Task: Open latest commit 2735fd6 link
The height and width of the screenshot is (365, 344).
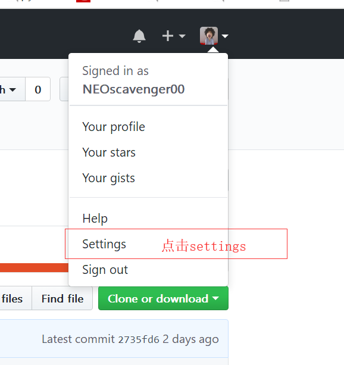Action: coord(139,339)
